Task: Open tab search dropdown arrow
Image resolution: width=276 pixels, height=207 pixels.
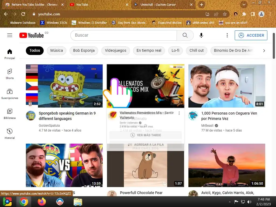Action: 244,5
